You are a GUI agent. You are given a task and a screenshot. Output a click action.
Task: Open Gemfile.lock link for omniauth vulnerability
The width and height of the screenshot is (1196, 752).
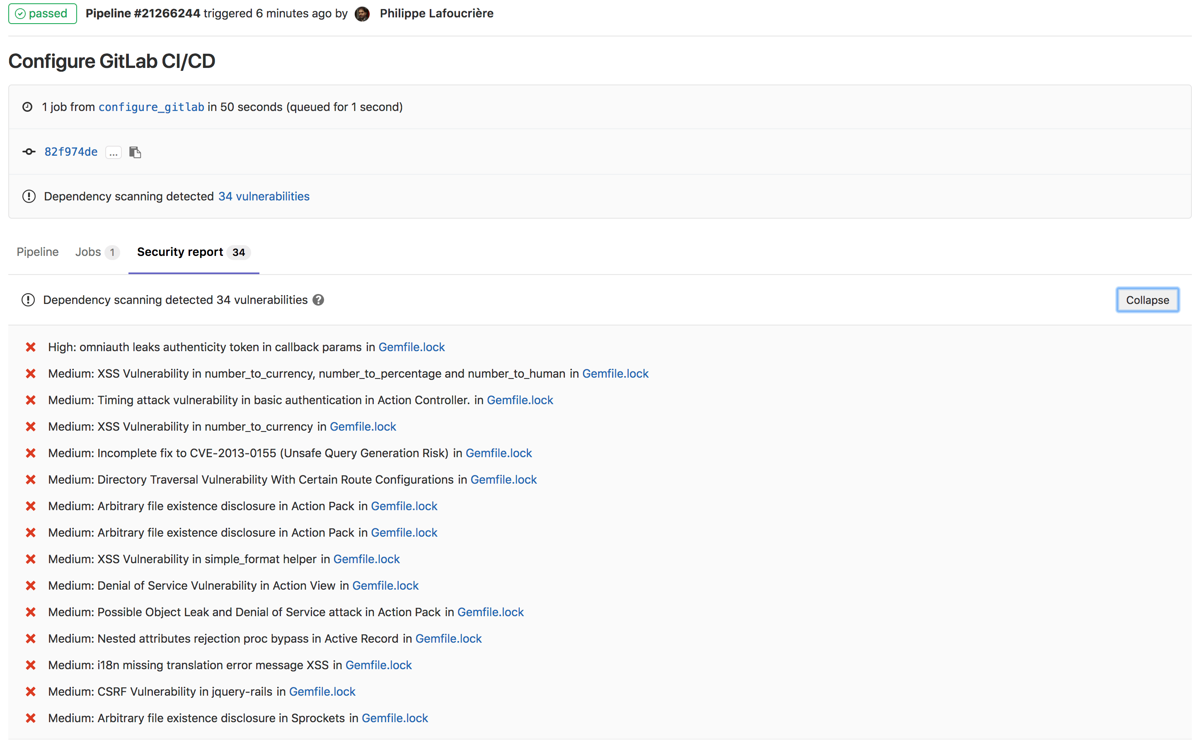pyautogui.click(x=411, y=347)
